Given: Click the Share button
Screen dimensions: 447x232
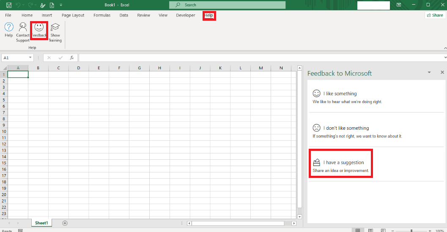Looking at the screenshot, I should coord(435,15).
